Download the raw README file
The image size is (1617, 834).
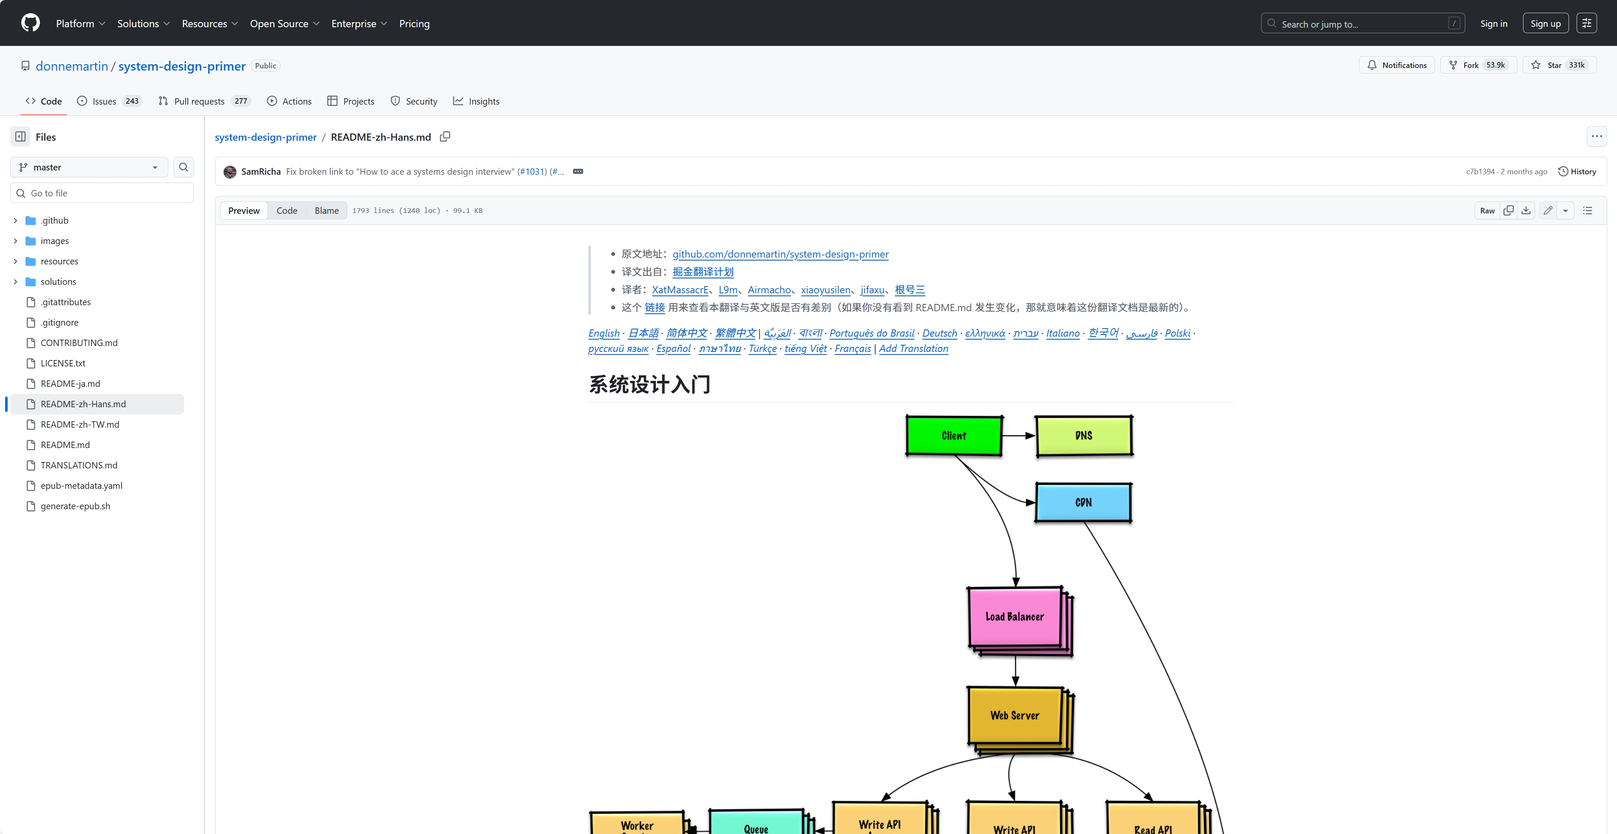click(x=1525, y=210)
